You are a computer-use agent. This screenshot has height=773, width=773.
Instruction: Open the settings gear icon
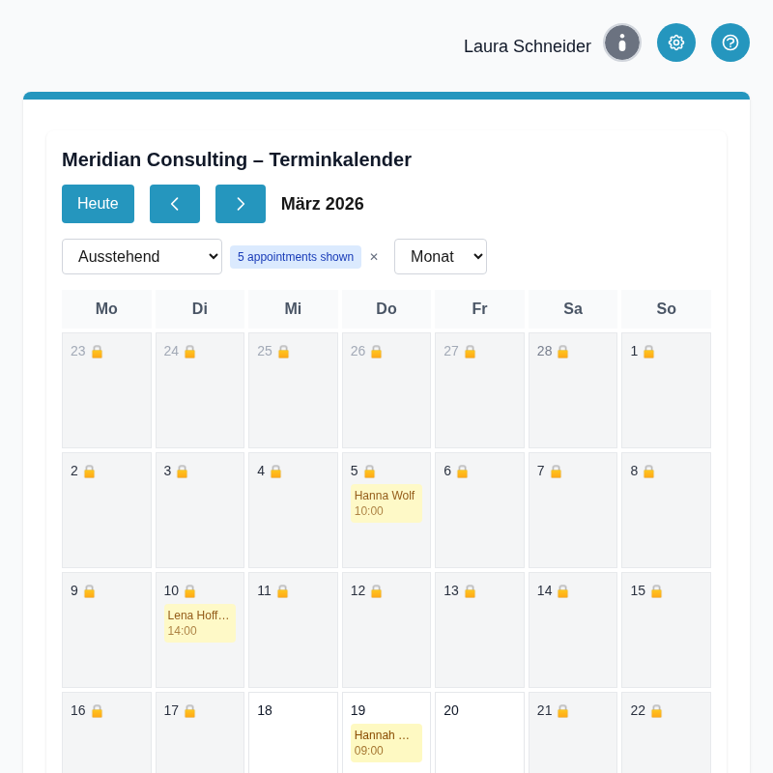676,43
